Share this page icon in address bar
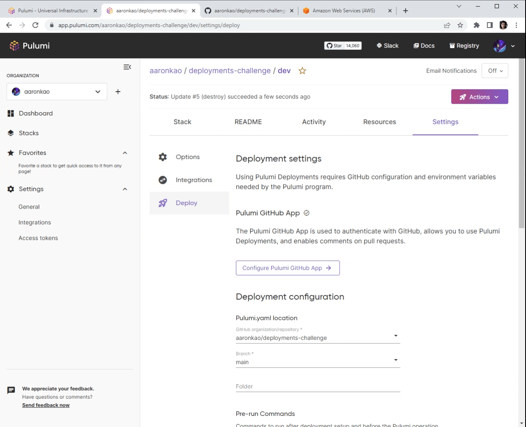The width and height of the screenshot is (526, 427). point(447,25)
